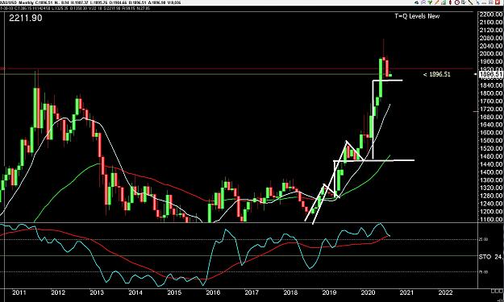
Task: Click the 1800.00 price scale label
Action: [x=490, y=93]
